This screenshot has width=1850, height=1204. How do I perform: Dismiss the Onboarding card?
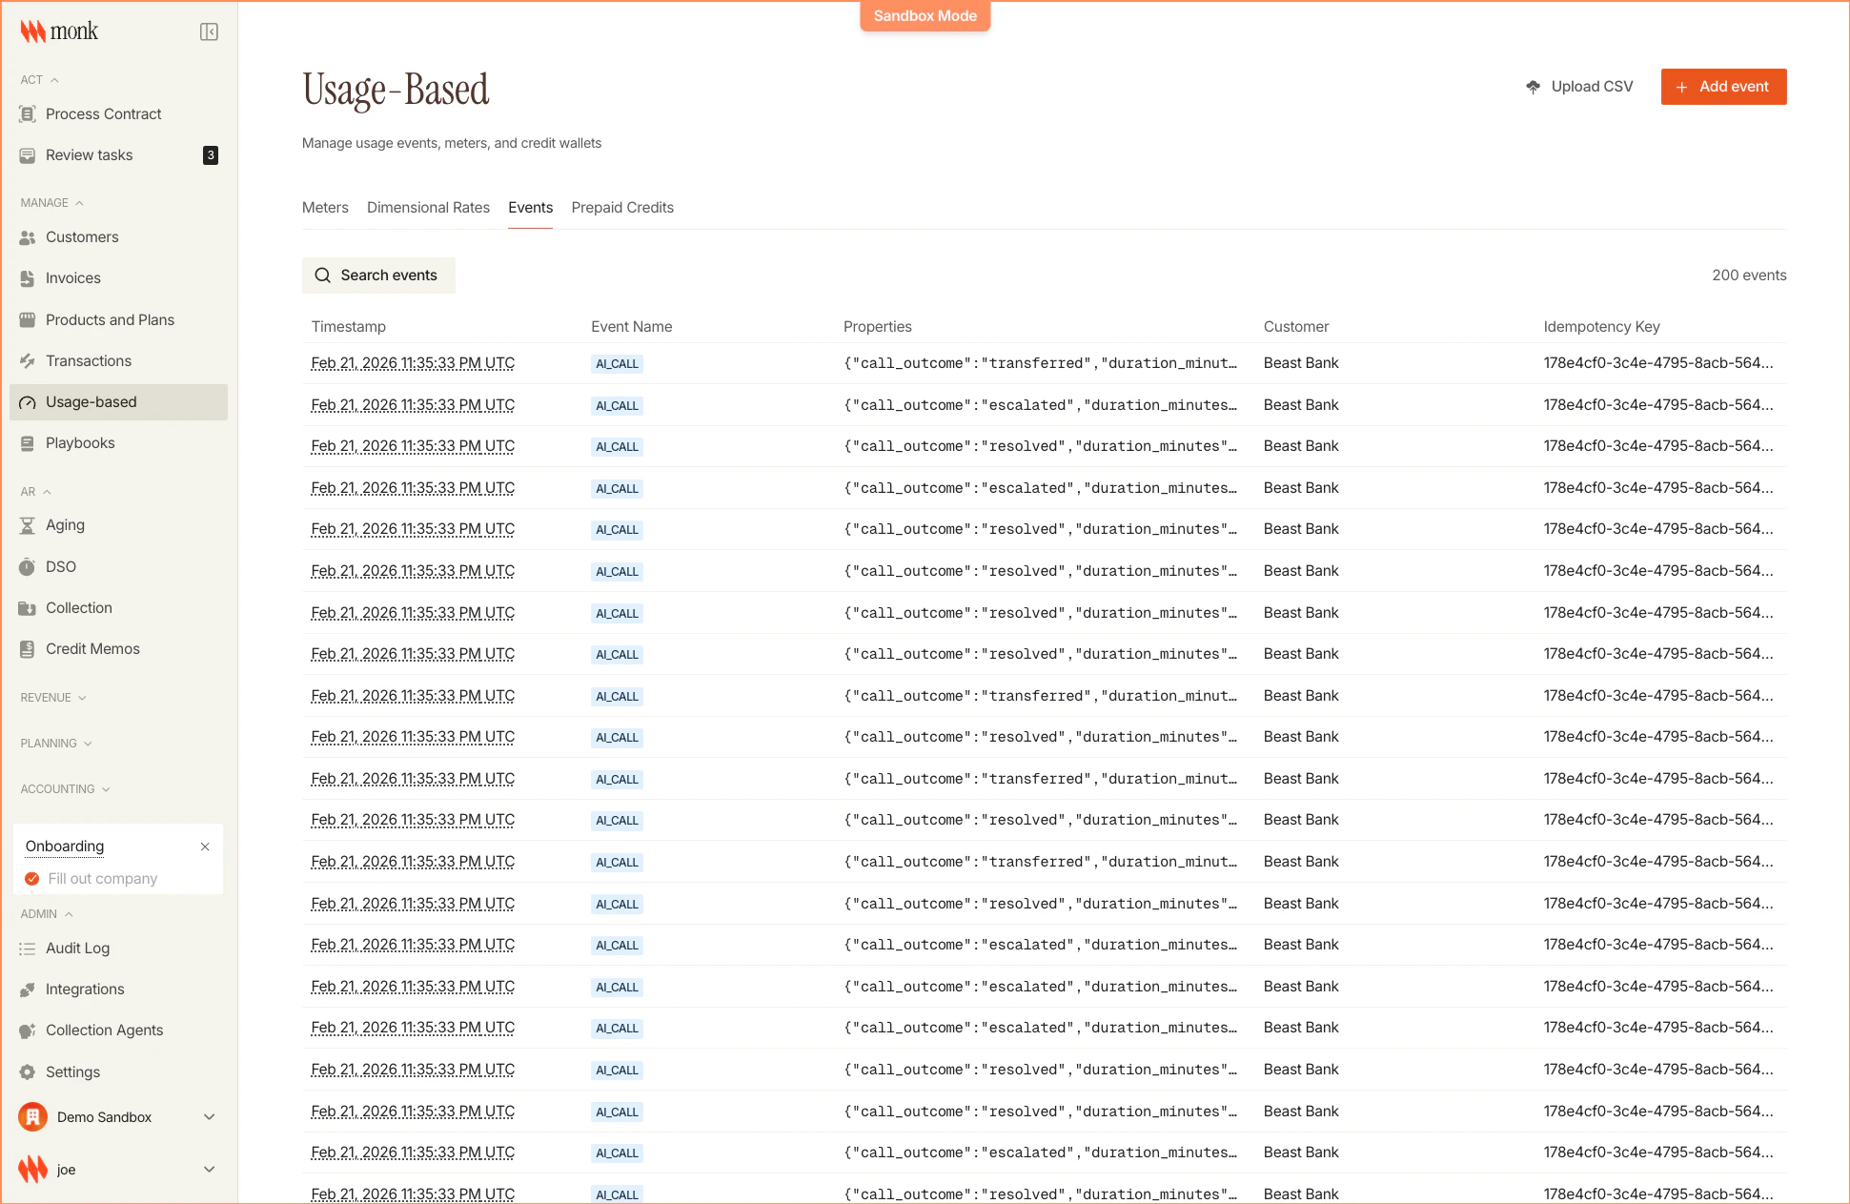tap(205, 847)
